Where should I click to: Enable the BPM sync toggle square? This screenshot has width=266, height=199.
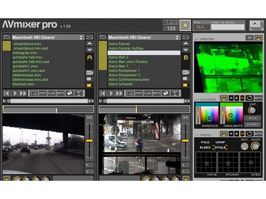coord(185,25)
